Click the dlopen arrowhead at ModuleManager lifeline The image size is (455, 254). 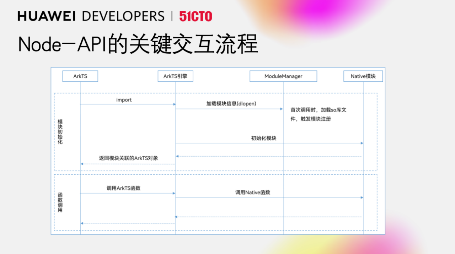[282, 109]
